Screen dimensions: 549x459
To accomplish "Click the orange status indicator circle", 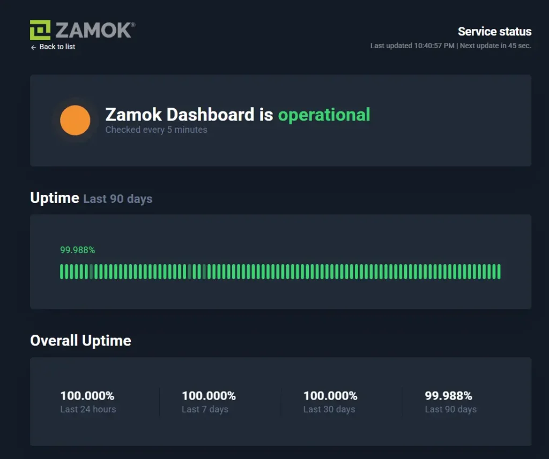I will pos(75,120).
